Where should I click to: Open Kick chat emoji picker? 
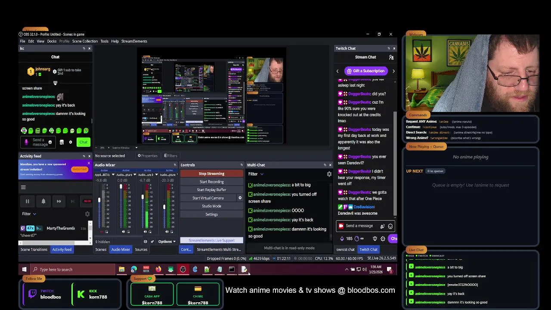(x=50, y=142)
